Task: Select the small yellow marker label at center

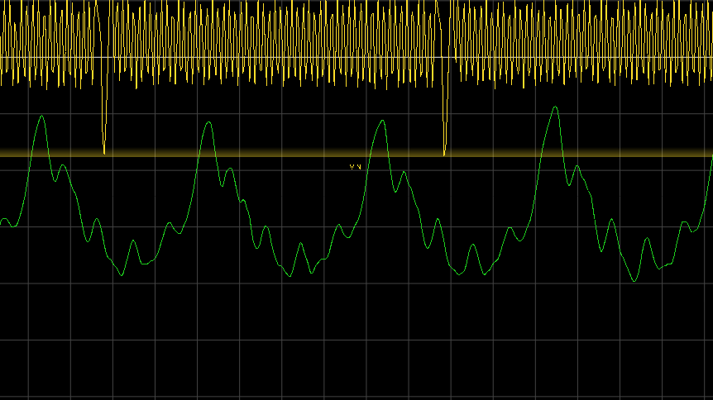Action: coord(356,167)
